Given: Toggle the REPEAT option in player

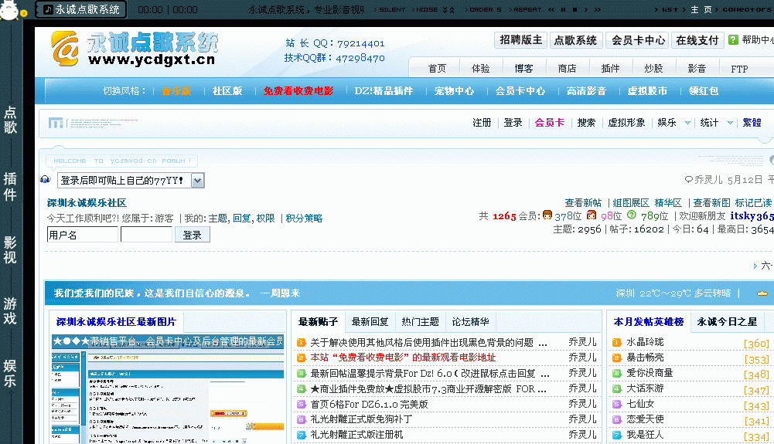Looking at the screenshot, I should point(527,10).
